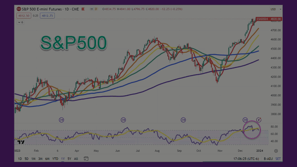Image resolution: width=297 pixels, height=167 pixels.
Task: Select the 5Y time range
Action: pyautogui.click(x=69, y=159)
